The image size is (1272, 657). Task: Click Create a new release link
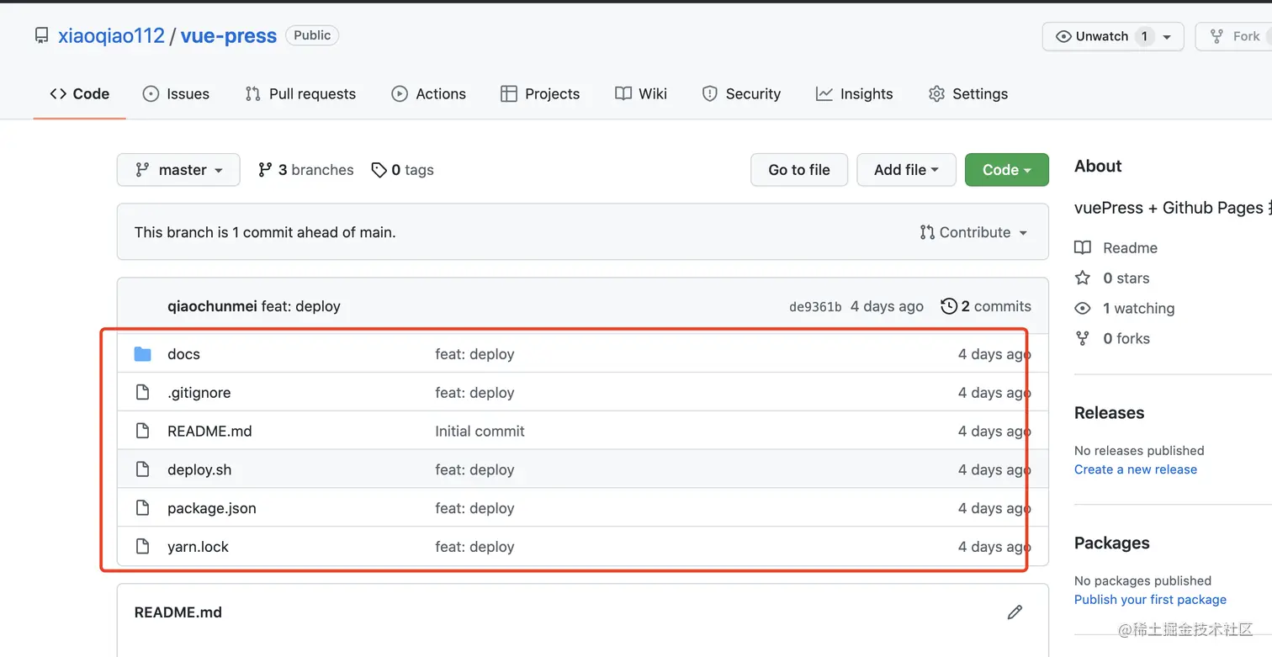coord(1135,469)
